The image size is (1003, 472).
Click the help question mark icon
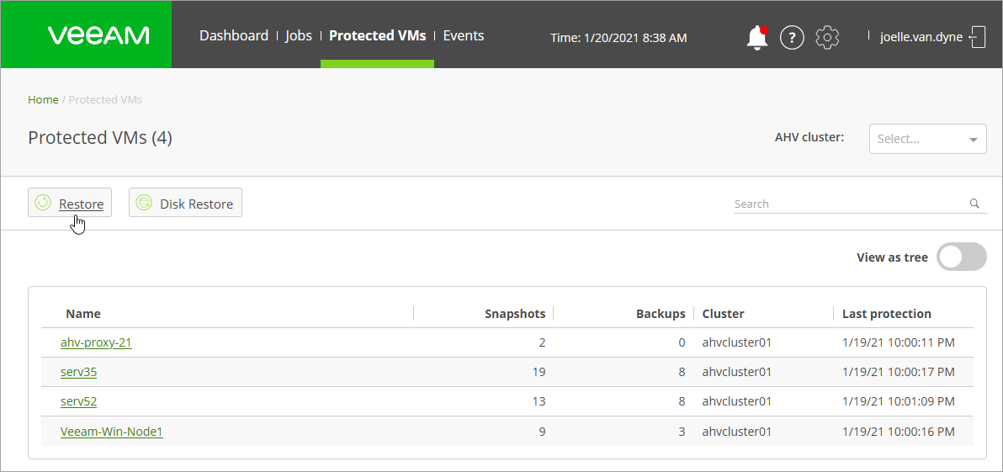[792, 37]
